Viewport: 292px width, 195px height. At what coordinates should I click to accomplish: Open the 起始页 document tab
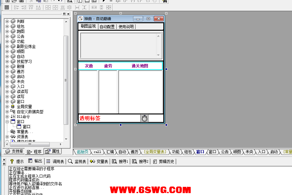83,152
